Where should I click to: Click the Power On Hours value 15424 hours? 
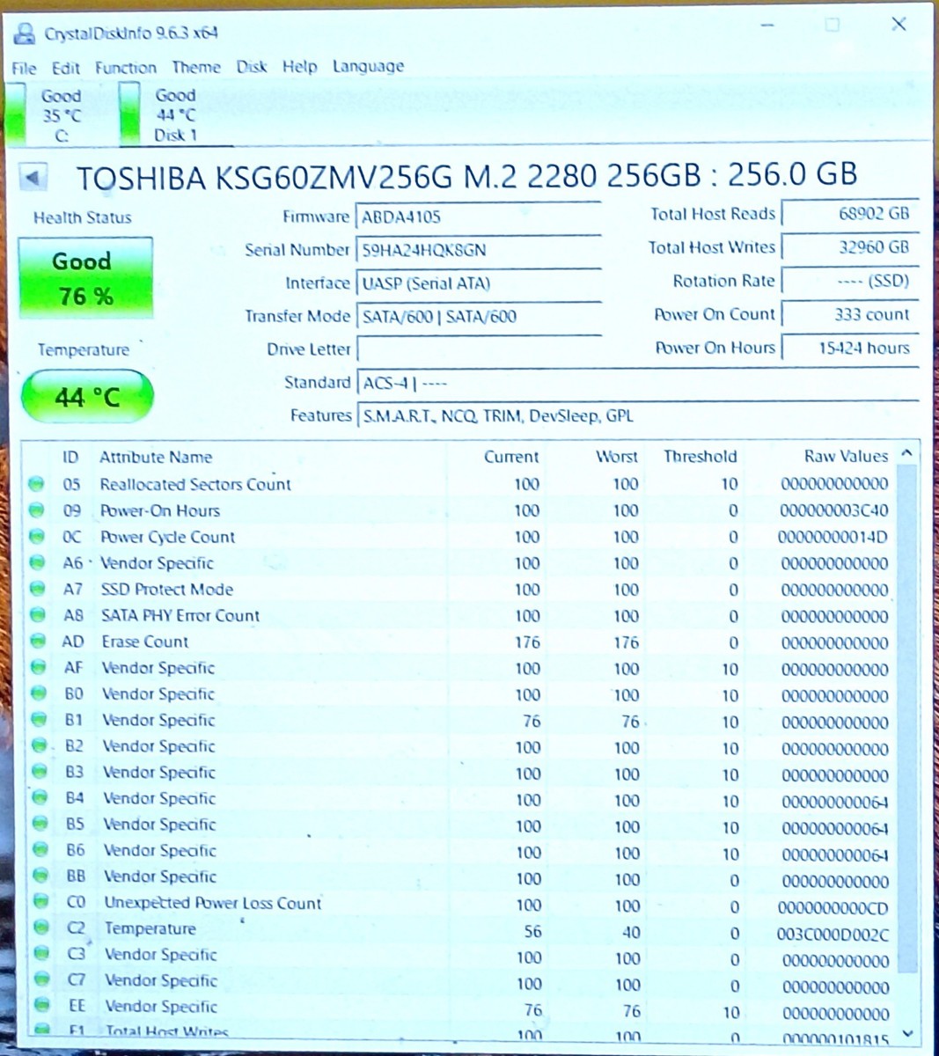[x=850, y=348]
